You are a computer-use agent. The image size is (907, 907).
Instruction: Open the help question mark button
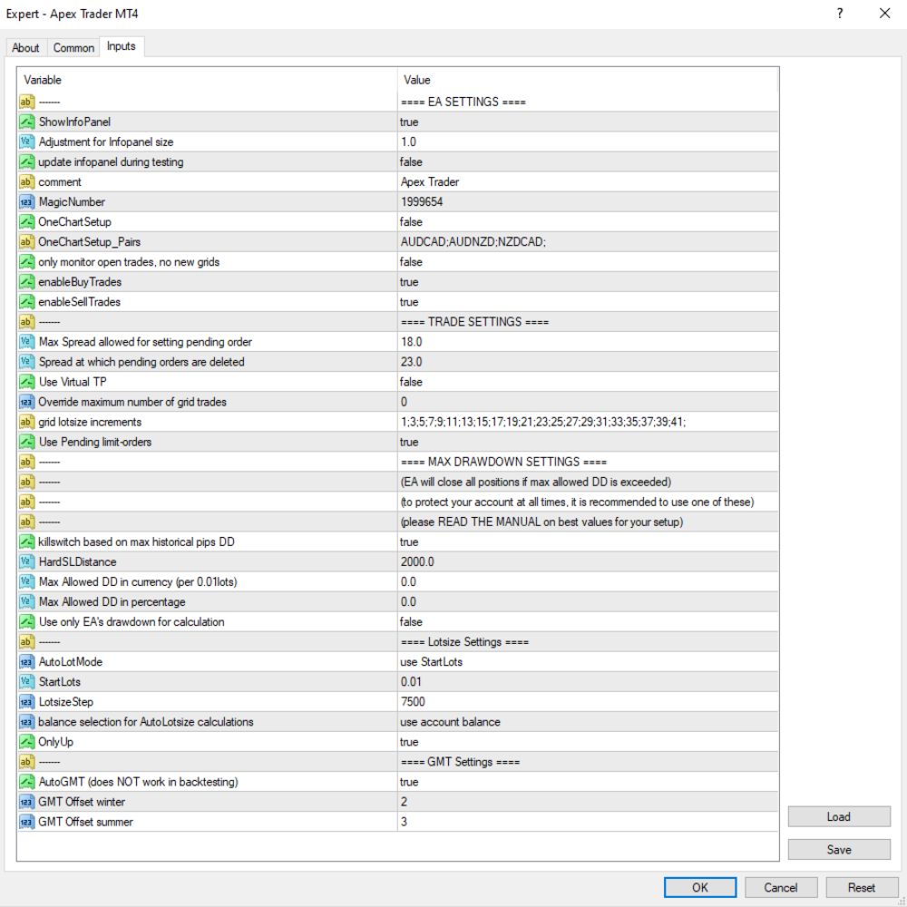[x=840, y=14]
